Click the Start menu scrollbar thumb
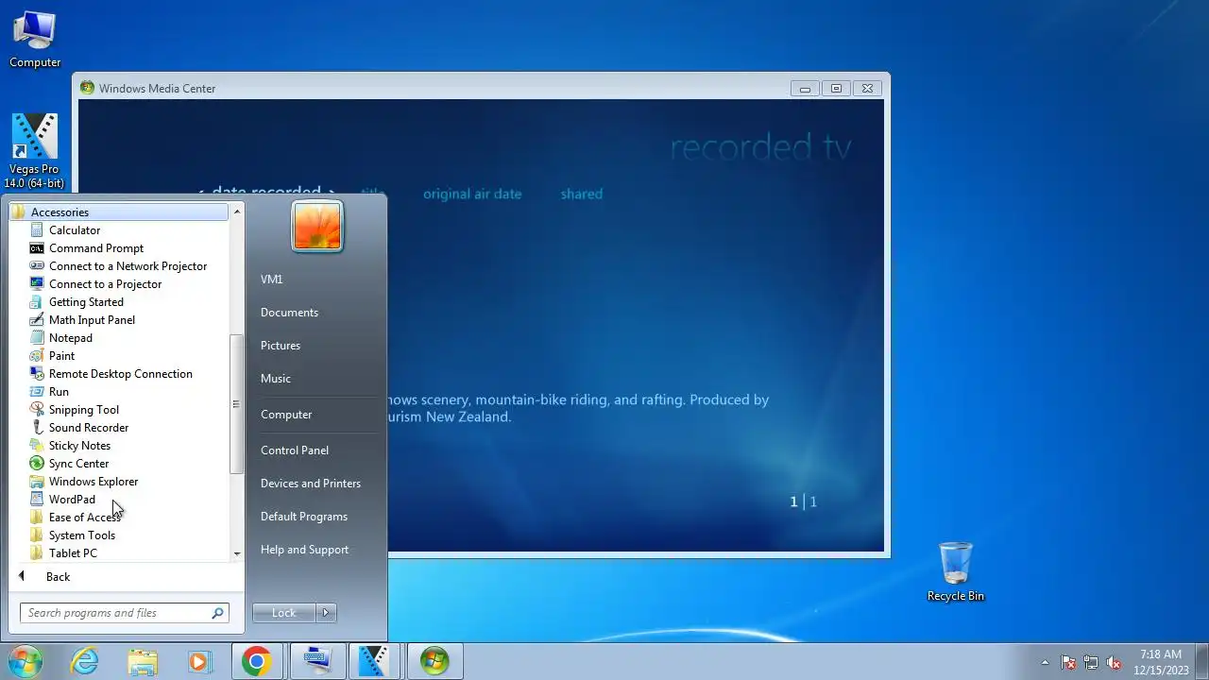Viewport: 1209px width, 680px height. click(236, 404)
